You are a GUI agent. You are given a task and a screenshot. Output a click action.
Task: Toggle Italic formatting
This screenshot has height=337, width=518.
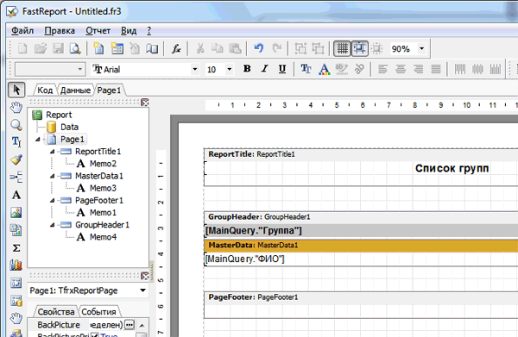tap(265, 69)
